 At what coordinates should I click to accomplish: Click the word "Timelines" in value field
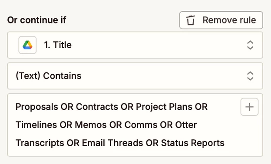point(36,125)
